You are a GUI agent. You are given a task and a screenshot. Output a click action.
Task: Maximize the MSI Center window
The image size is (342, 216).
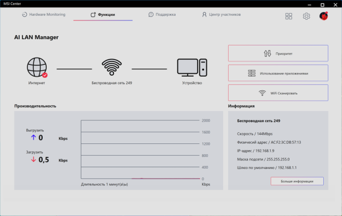(x=323, y=5)
